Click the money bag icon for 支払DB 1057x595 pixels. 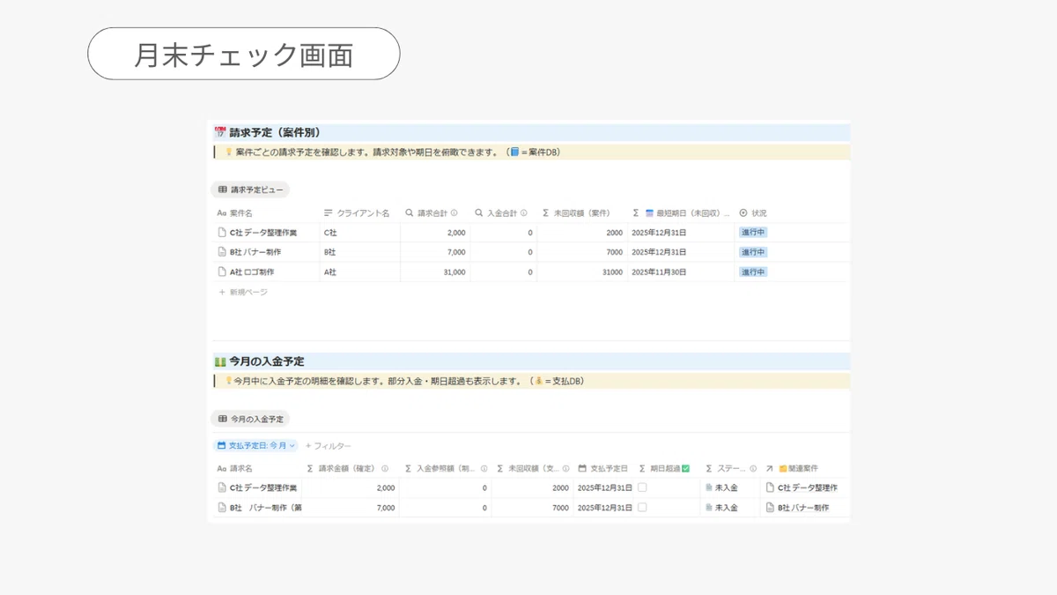click(x=539, y=382)
